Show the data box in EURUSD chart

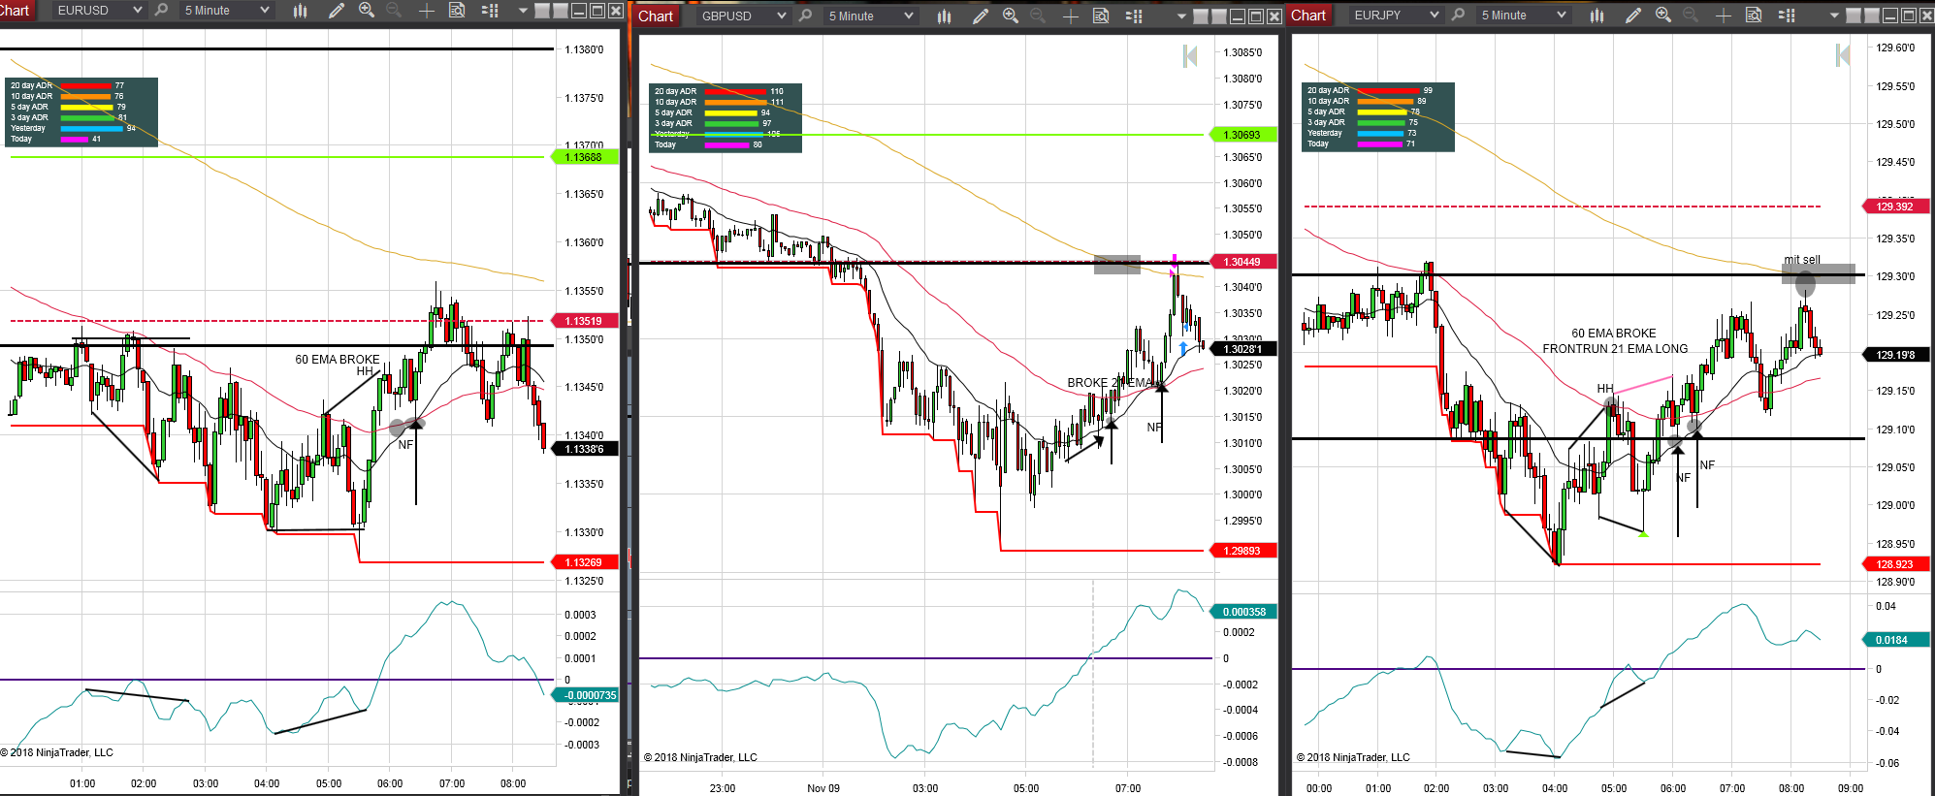pyautogui.click(x=457, y=10)
